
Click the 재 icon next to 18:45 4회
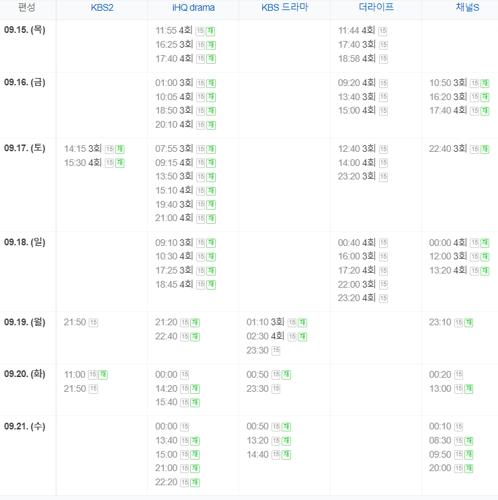click(x=211, y=285)
